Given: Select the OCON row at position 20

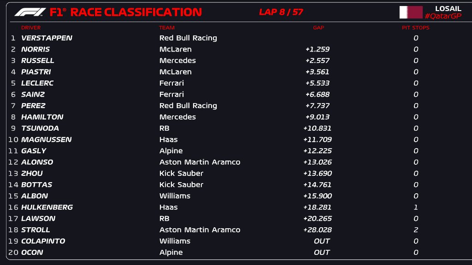Looking at the screenshot, I should 32,253.
